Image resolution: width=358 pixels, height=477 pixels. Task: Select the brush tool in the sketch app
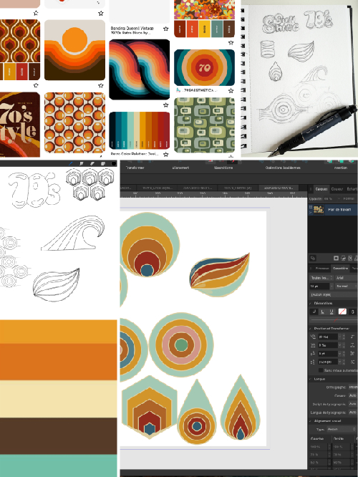click(71, 164)
